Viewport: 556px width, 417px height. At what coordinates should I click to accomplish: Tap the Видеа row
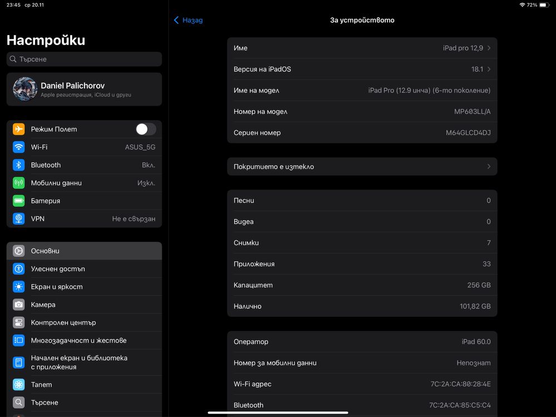pyautogui.click(x=362, y=222)
